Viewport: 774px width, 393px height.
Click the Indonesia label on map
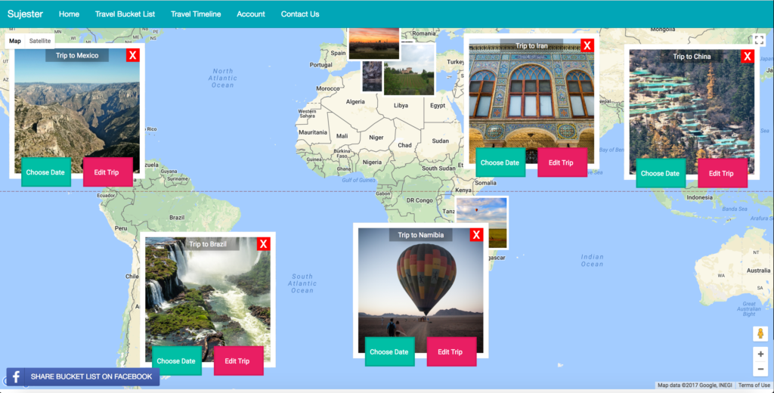pos(699,197)
